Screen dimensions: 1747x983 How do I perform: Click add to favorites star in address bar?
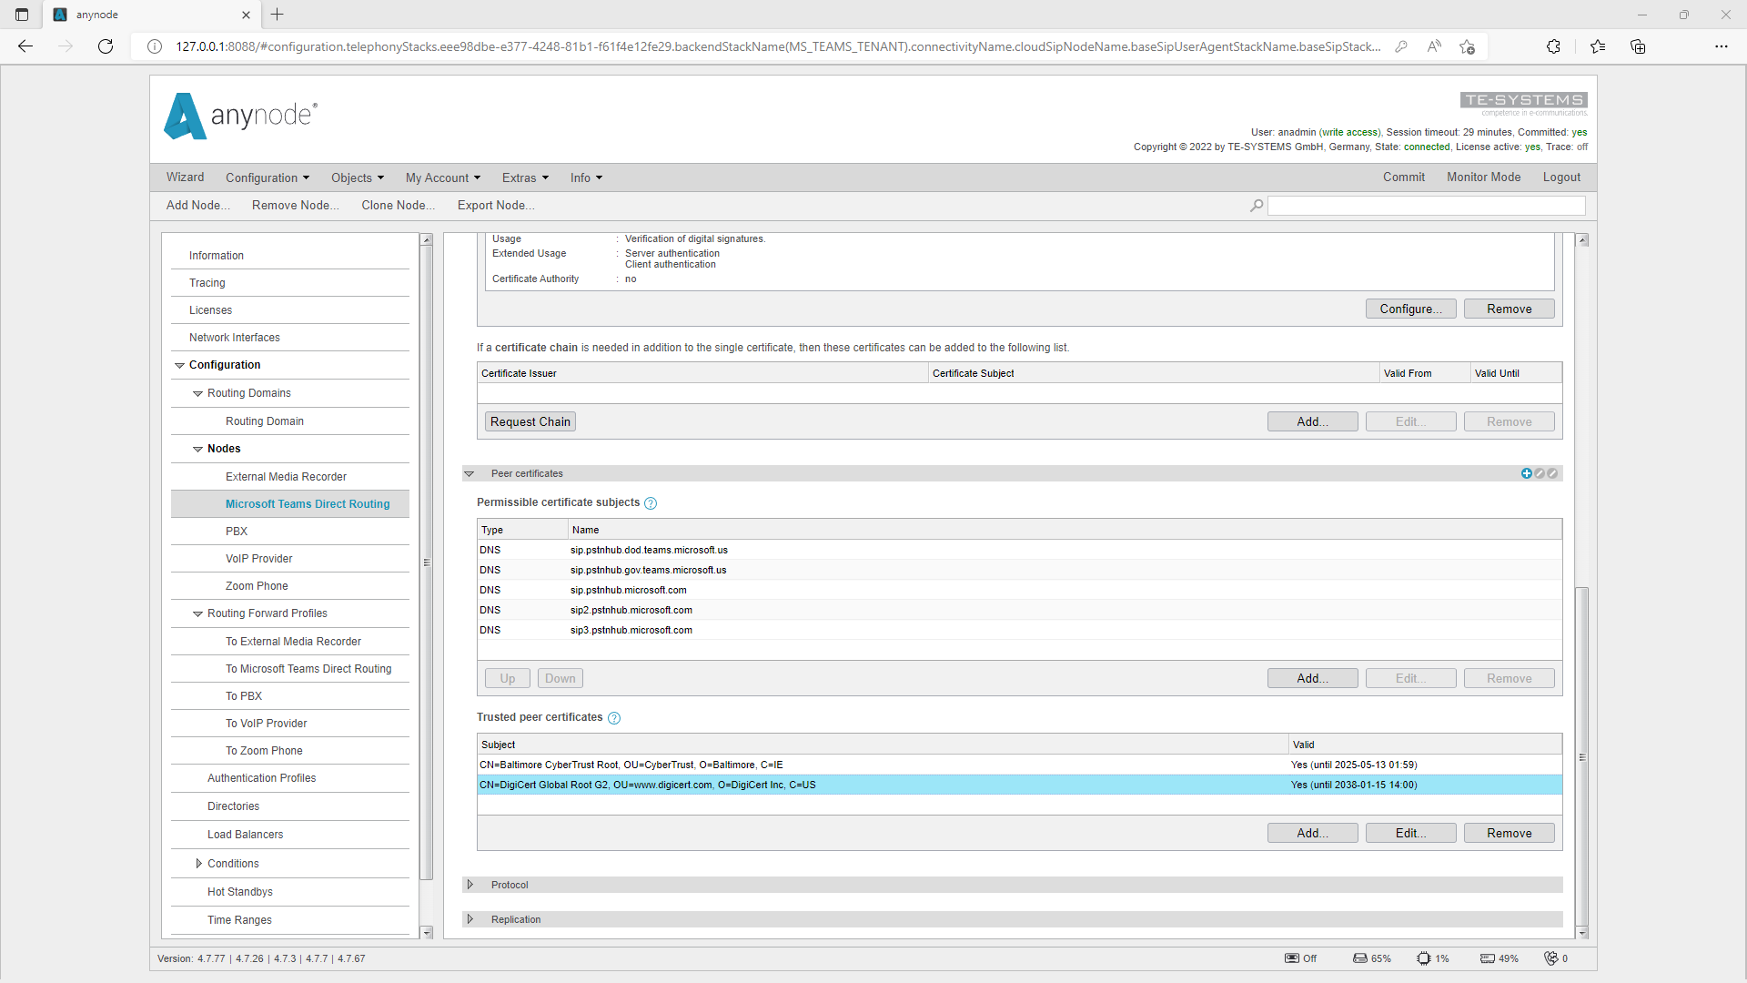tap(1467, 46)
